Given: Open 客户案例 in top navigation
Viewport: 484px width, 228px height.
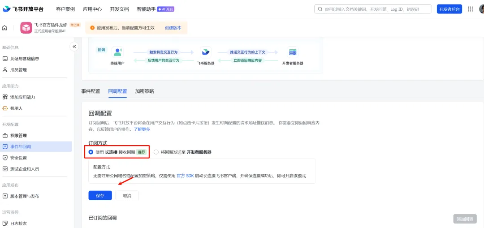Looking at the screenshot, I should tap(65, 9).
